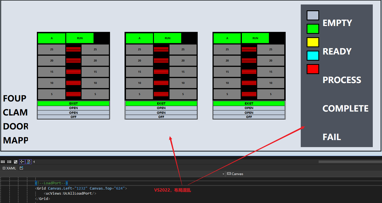The image size is (382, 203).
Task: Select the red legend swatch
Action: (x=313, y=69)
